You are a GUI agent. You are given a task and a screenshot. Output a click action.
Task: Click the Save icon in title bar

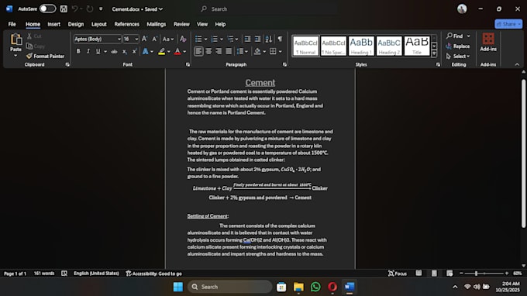pos(64,9)
